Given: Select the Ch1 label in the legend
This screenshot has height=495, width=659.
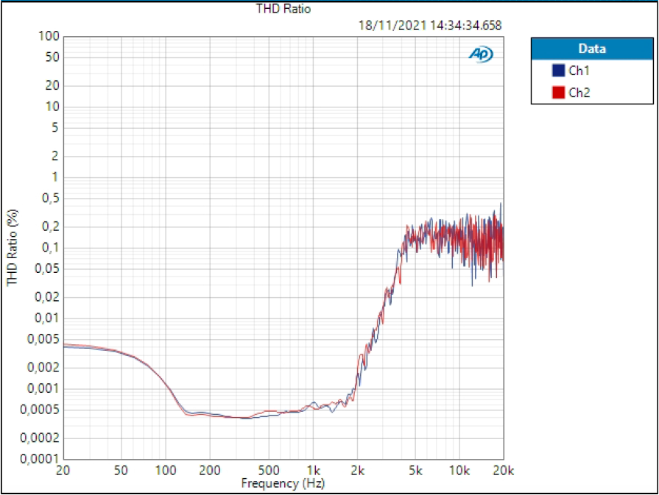Looking at the screenshot, I should pyautogui.click(x=579, y=71).
